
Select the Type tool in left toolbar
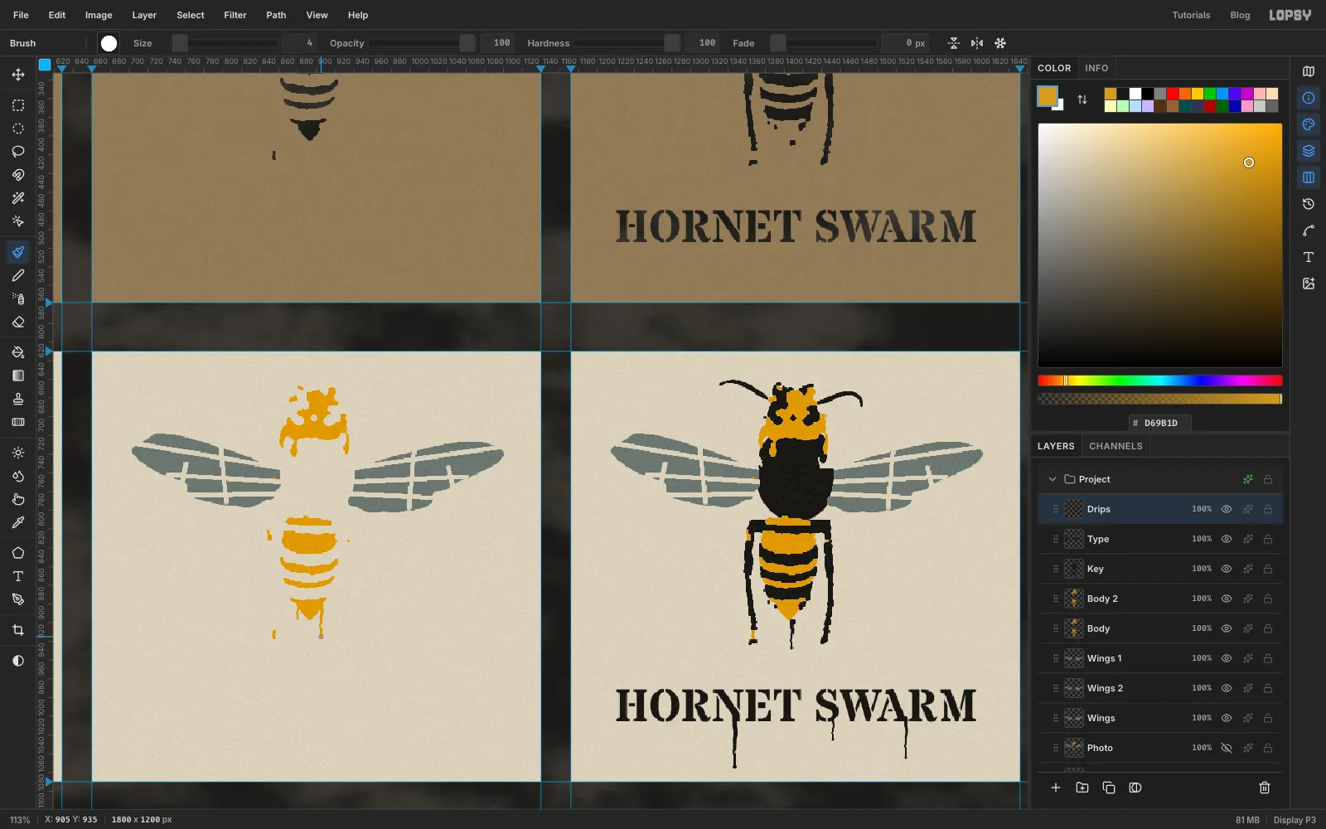tap(18, 576)
